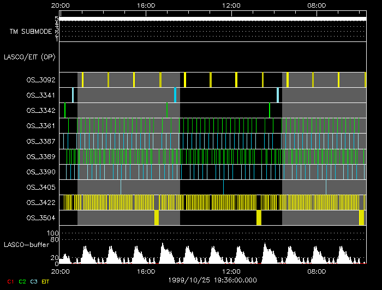This screenshot has height=290, width=382.
Task: Click the 12:00 label on top time axis
Action: coord(232,5)
